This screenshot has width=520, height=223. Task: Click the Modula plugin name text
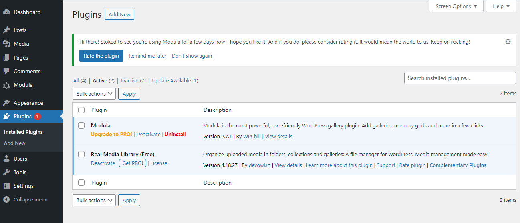[101, 125]
